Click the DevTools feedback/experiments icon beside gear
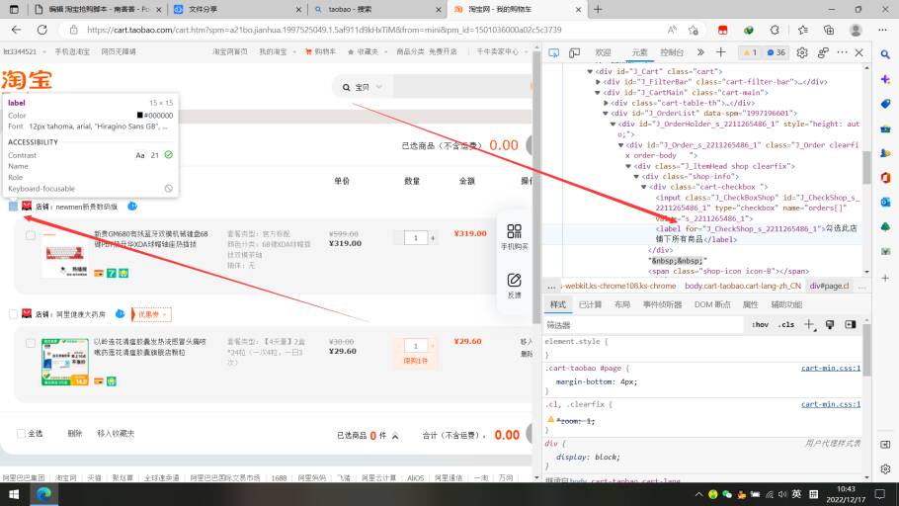Screen dimensions: 899x506 pos(823,52)
